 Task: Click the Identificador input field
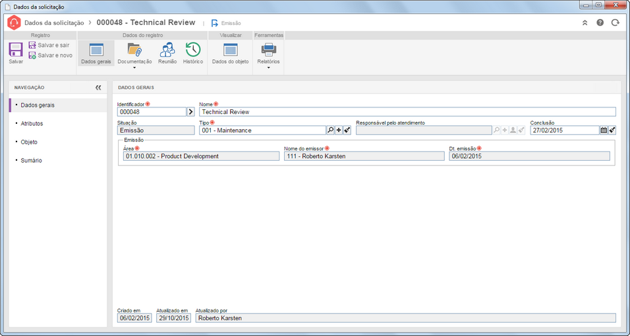coord(152,112)
